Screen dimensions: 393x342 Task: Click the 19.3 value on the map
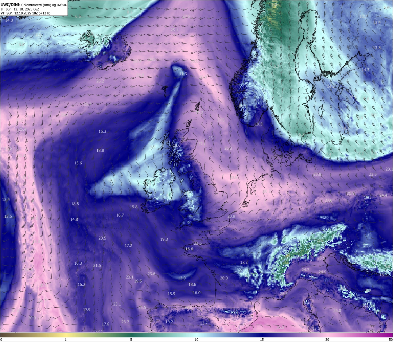tap(164, 239)
